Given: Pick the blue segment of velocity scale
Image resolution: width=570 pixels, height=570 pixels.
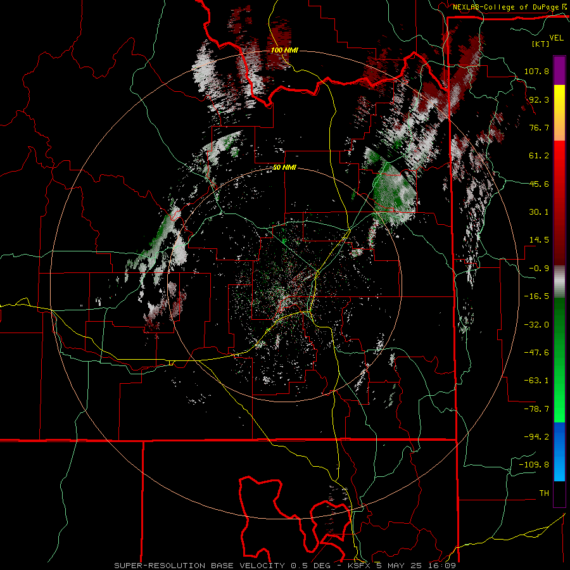Looking at the screenshot, I should click(559, 452).
